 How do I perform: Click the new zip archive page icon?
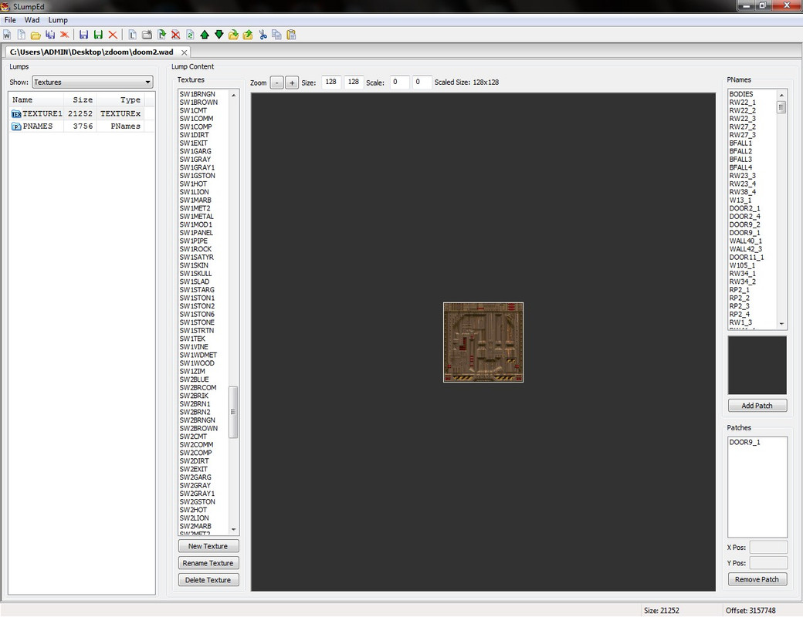pyautogui.click(x=21, y=35)
